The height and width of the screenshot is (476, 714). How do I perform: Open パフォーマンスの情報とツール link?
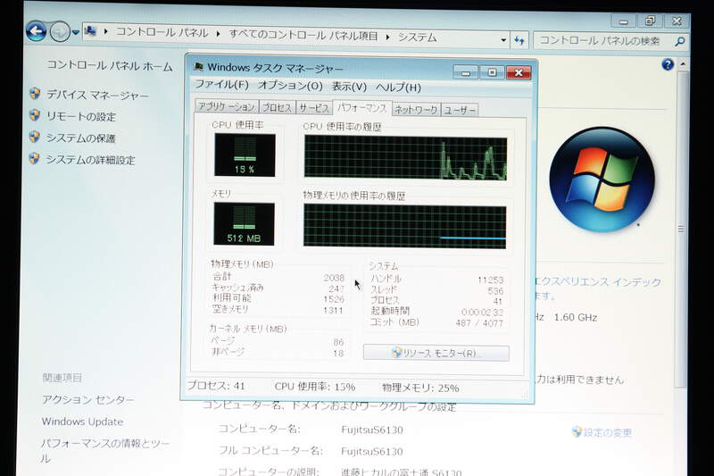click(104, 450)
